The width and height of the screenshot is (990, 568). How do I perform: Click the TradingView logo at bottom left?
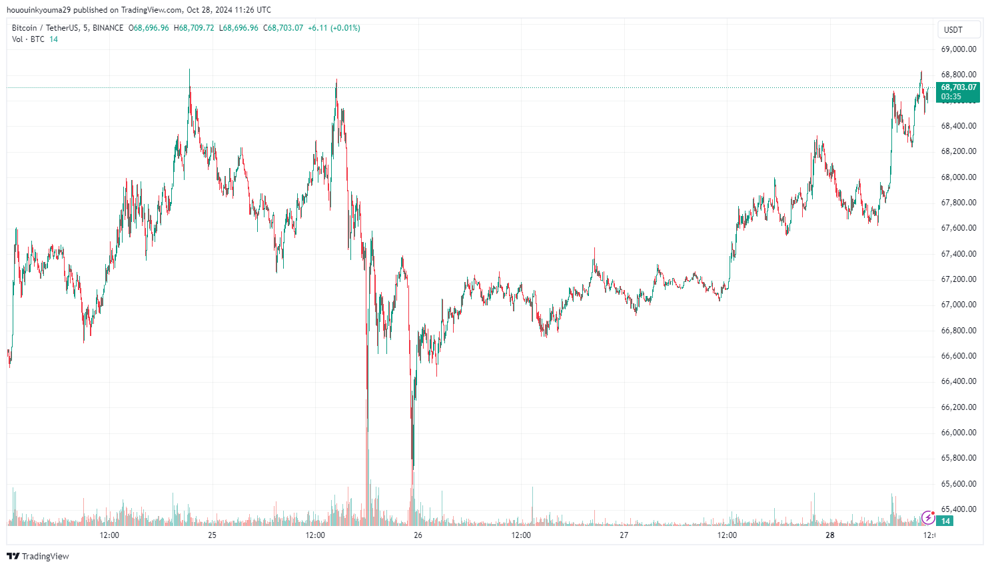coord(38,556)
